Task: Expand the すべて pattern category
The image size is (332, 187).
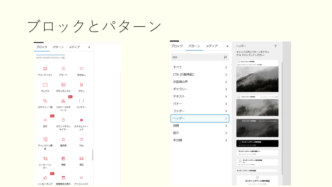Action: point(200,67)
